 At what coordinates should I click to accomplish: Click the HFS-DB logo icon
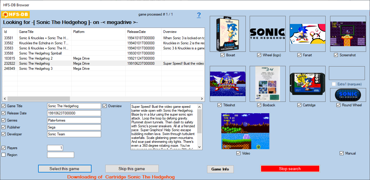[x=16, y=15]
